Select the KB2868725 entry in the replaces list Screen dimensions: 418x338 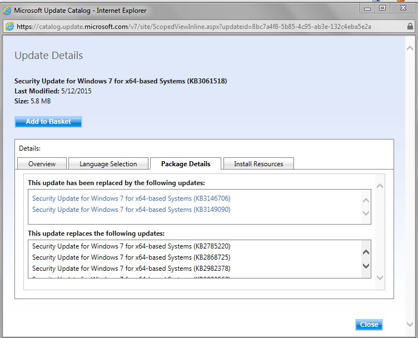131,257
